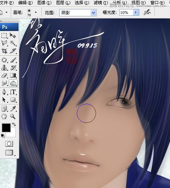This screenshot has height=188, width=170.
Task: Select the Hand tool
Action: point(4,116)
